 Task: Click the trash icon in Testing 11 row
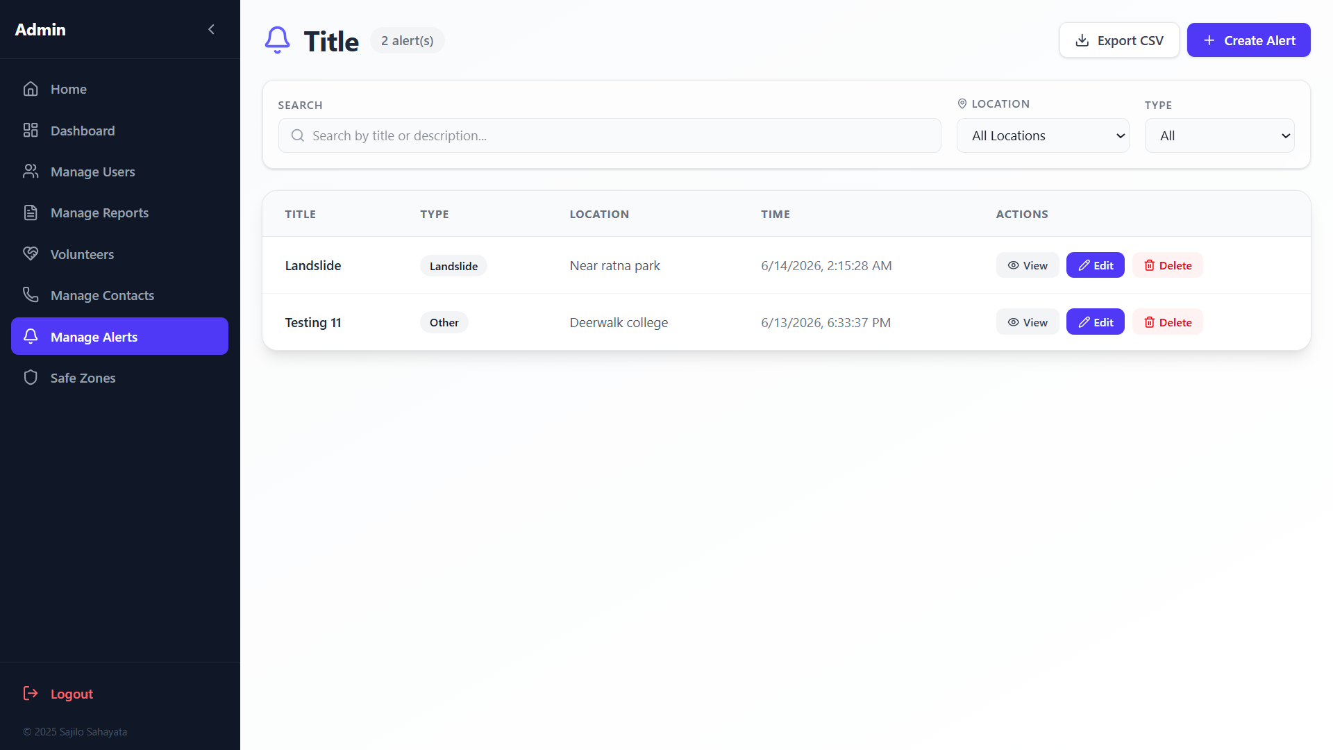coord(1149,322)
